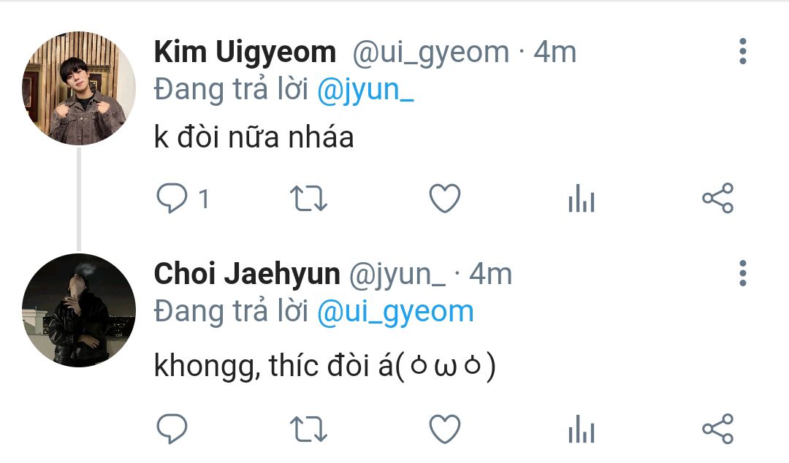Screen dimensions: 789x463
Task: Open Choi Jaehyun's profile picture
Action: pos(79,310)
